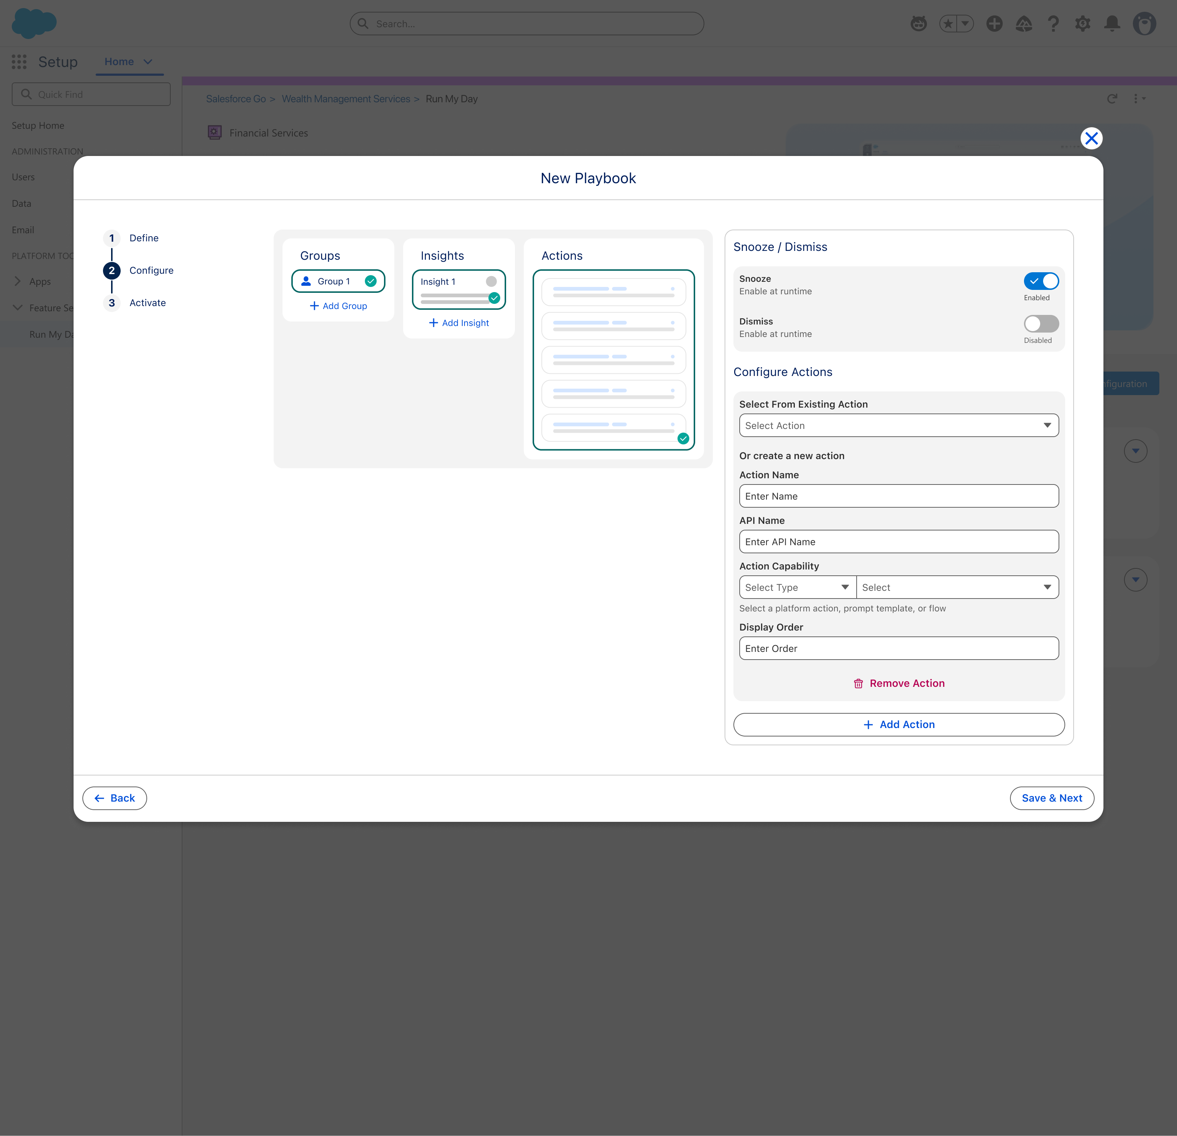Open the setup gear icon
This screenshot has width=1177, height=1136.
click(x=1083, y=24)
